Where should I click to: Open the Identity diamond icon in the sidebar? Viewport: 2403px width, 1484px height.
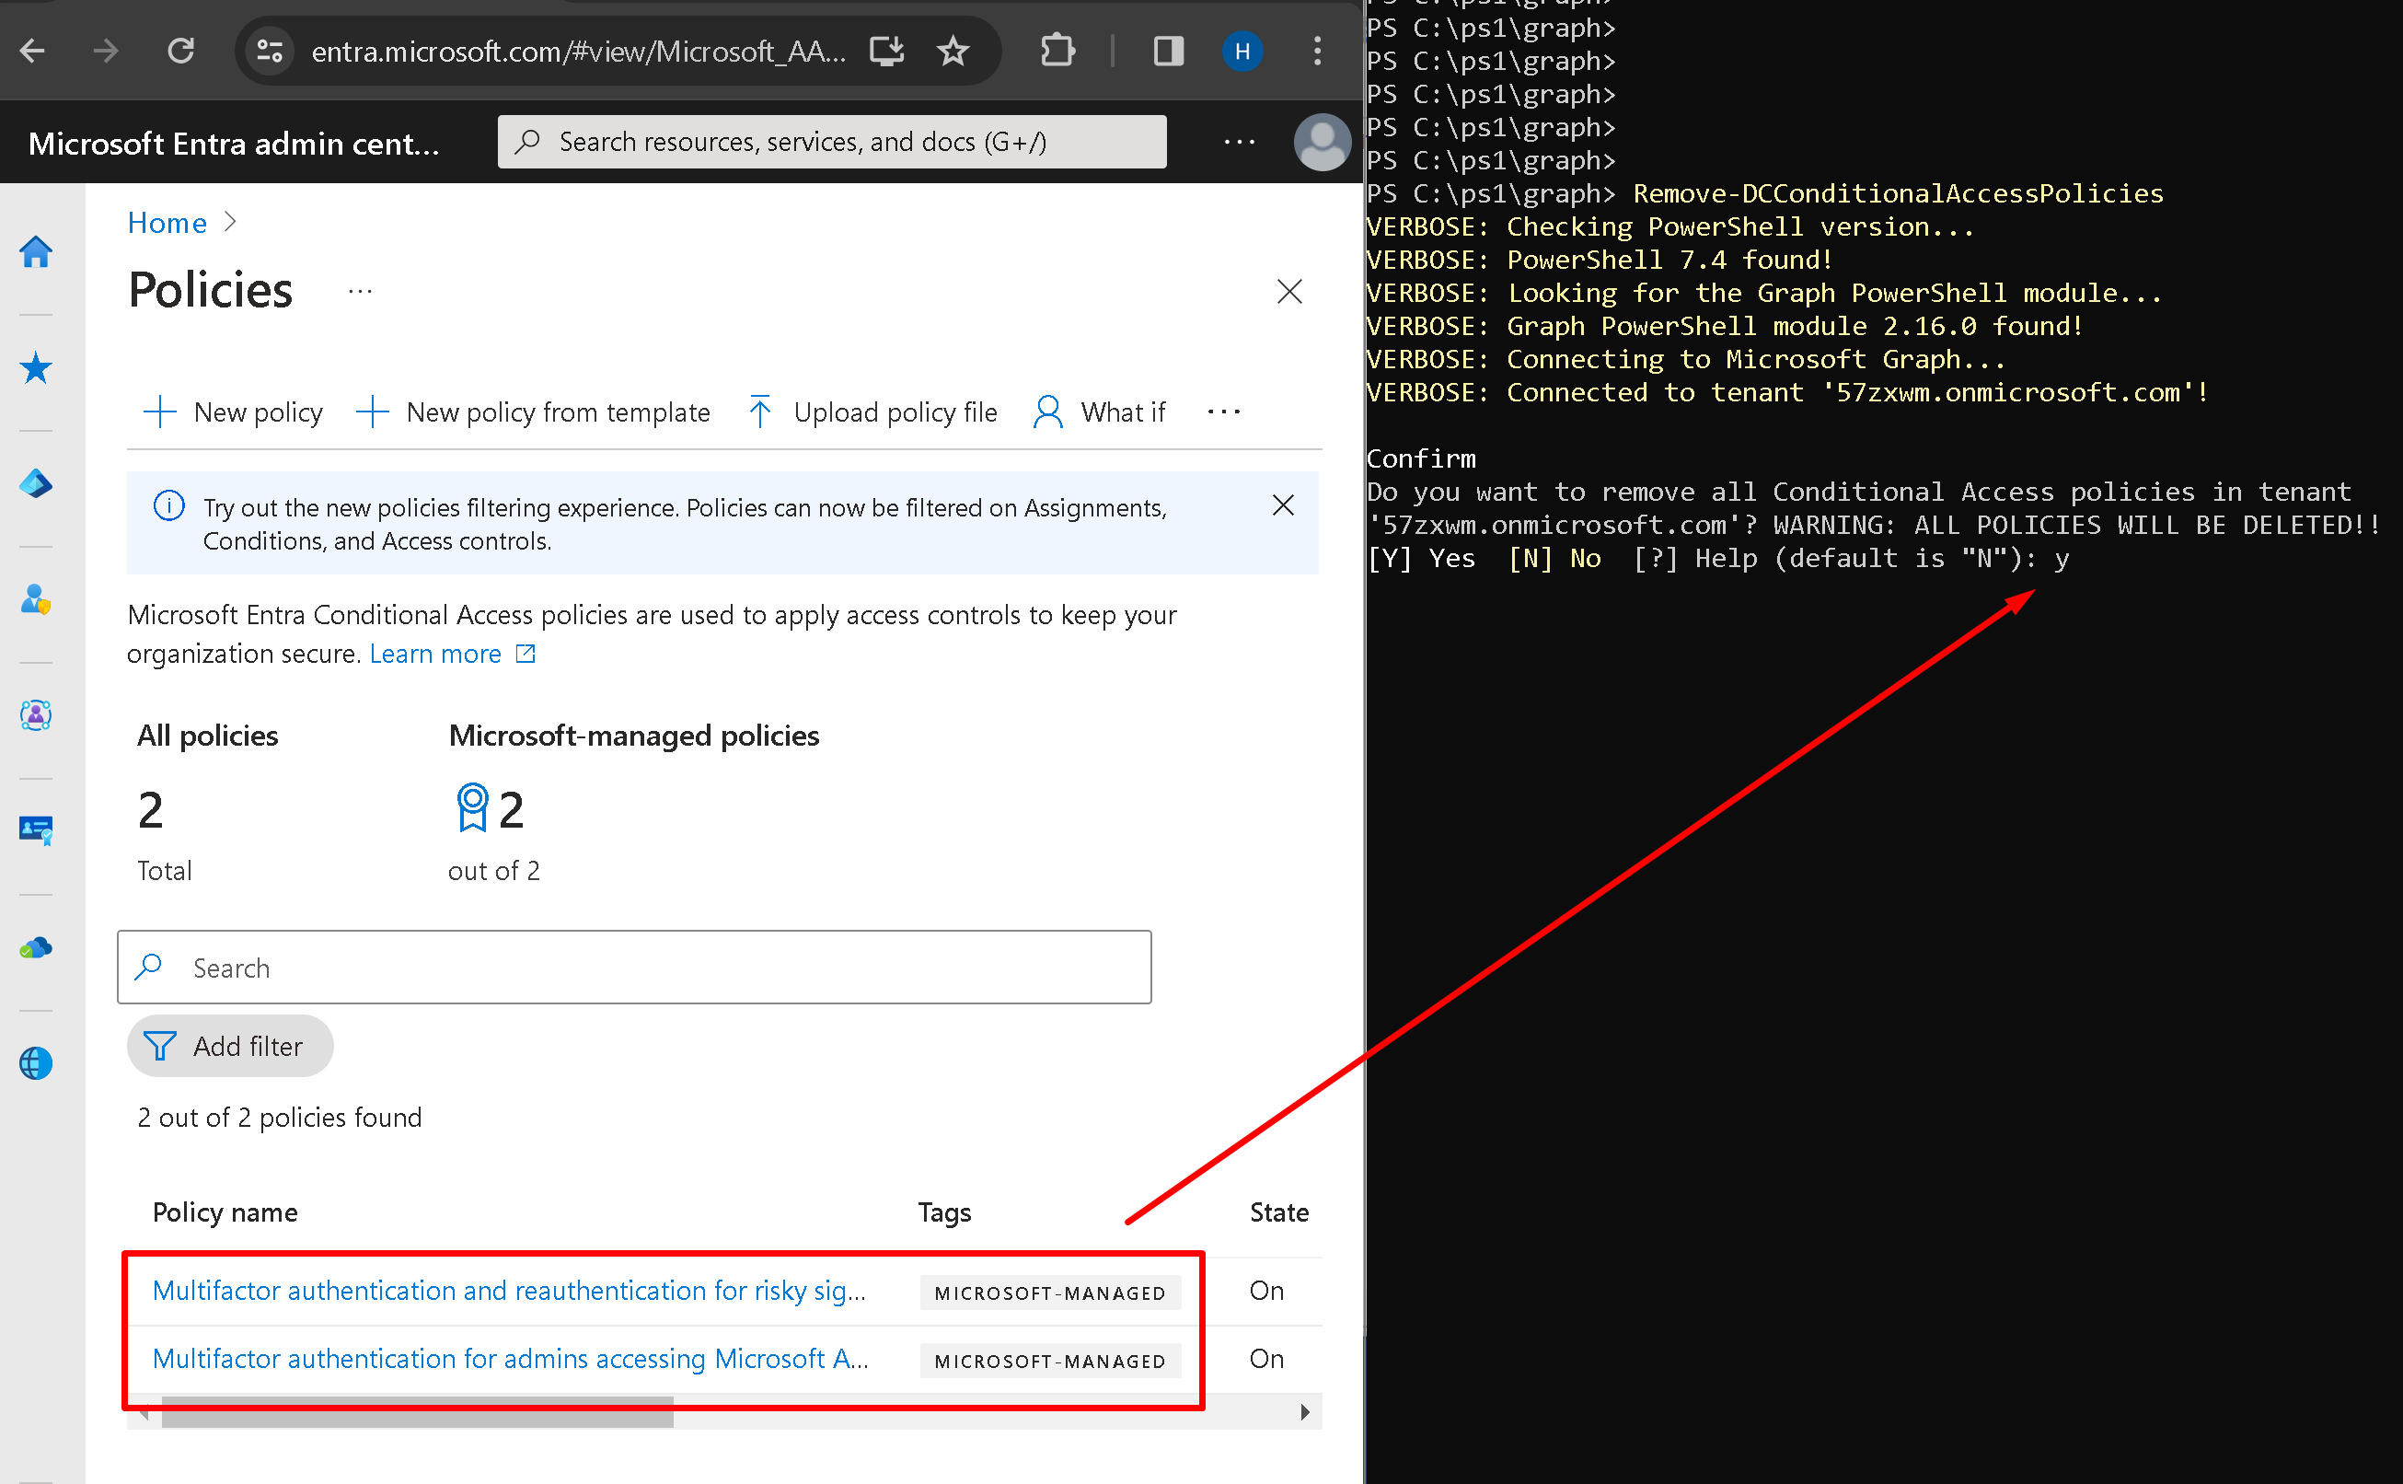36,484
